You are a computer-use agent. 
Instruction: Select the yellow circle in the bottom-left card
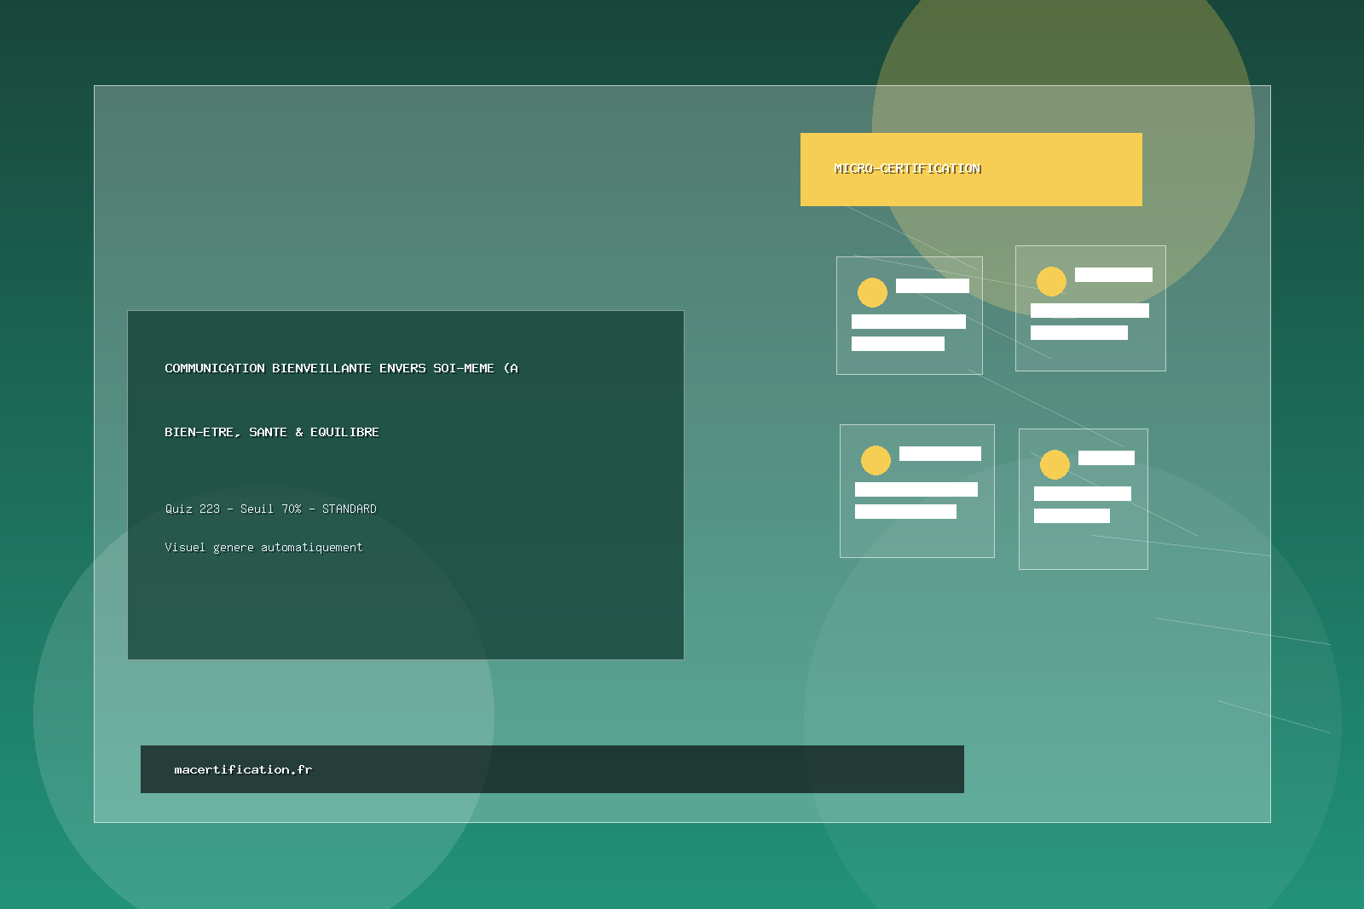coord(876,460)
